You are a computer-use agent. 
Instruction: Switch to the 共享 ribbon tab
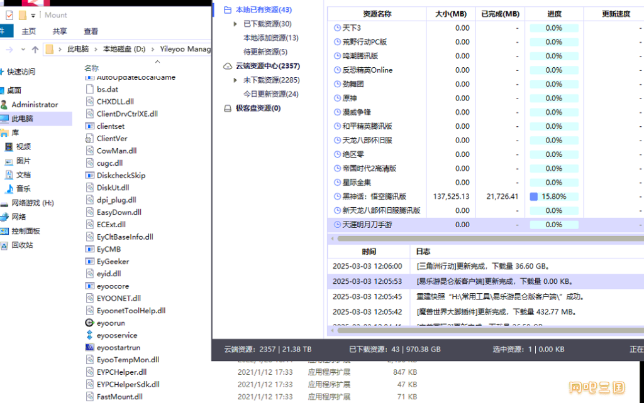60,31
